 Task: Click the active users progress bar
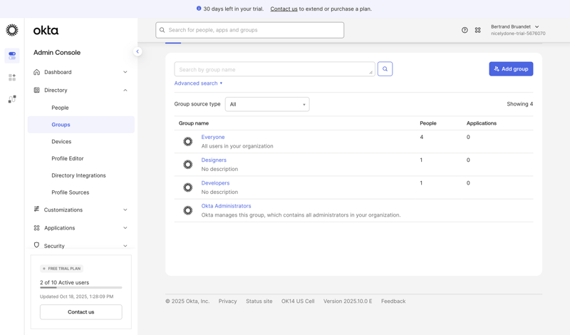tap(81, 288)
